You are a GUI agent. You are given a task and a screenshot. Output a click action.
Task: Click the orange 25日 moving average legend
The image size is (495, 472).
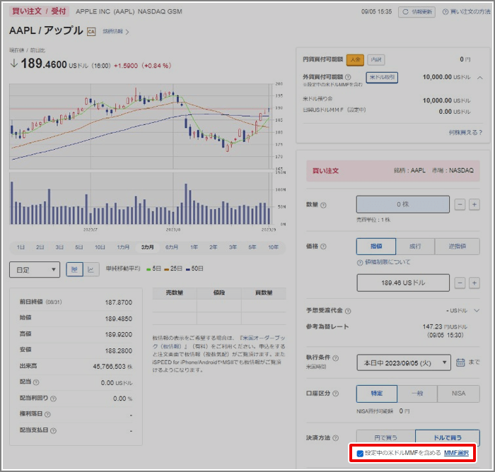(173, 269)
